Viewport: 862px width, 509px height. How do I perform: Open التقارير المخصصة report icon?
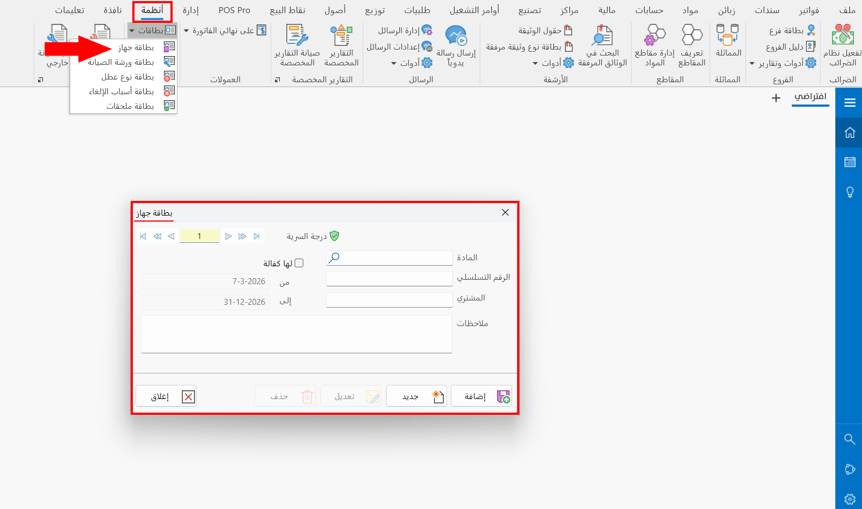(341, 35)
